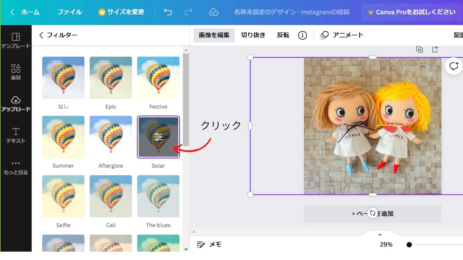Click the filter panel scroll-down arrow
The width and height of the screenshot is (463, 260).
pyautogui.click(x=186, y=249)
